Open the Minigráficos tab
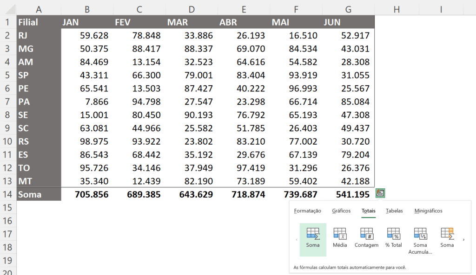This screenshot has height=275, width=476. (x=428, y=211)
